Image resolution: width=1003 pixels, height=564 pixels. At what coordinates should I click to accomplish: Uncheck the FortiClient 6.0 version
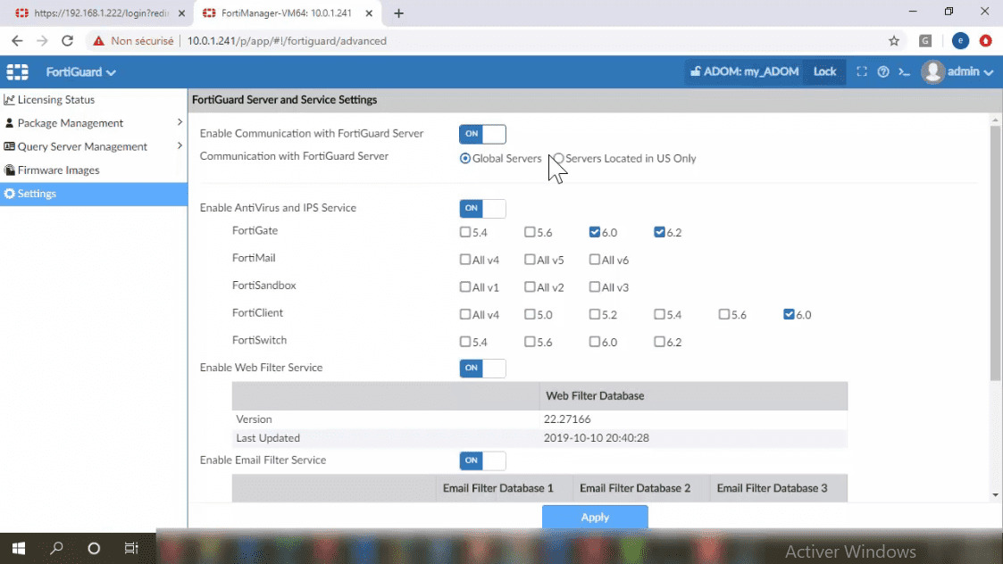[788, 314]
